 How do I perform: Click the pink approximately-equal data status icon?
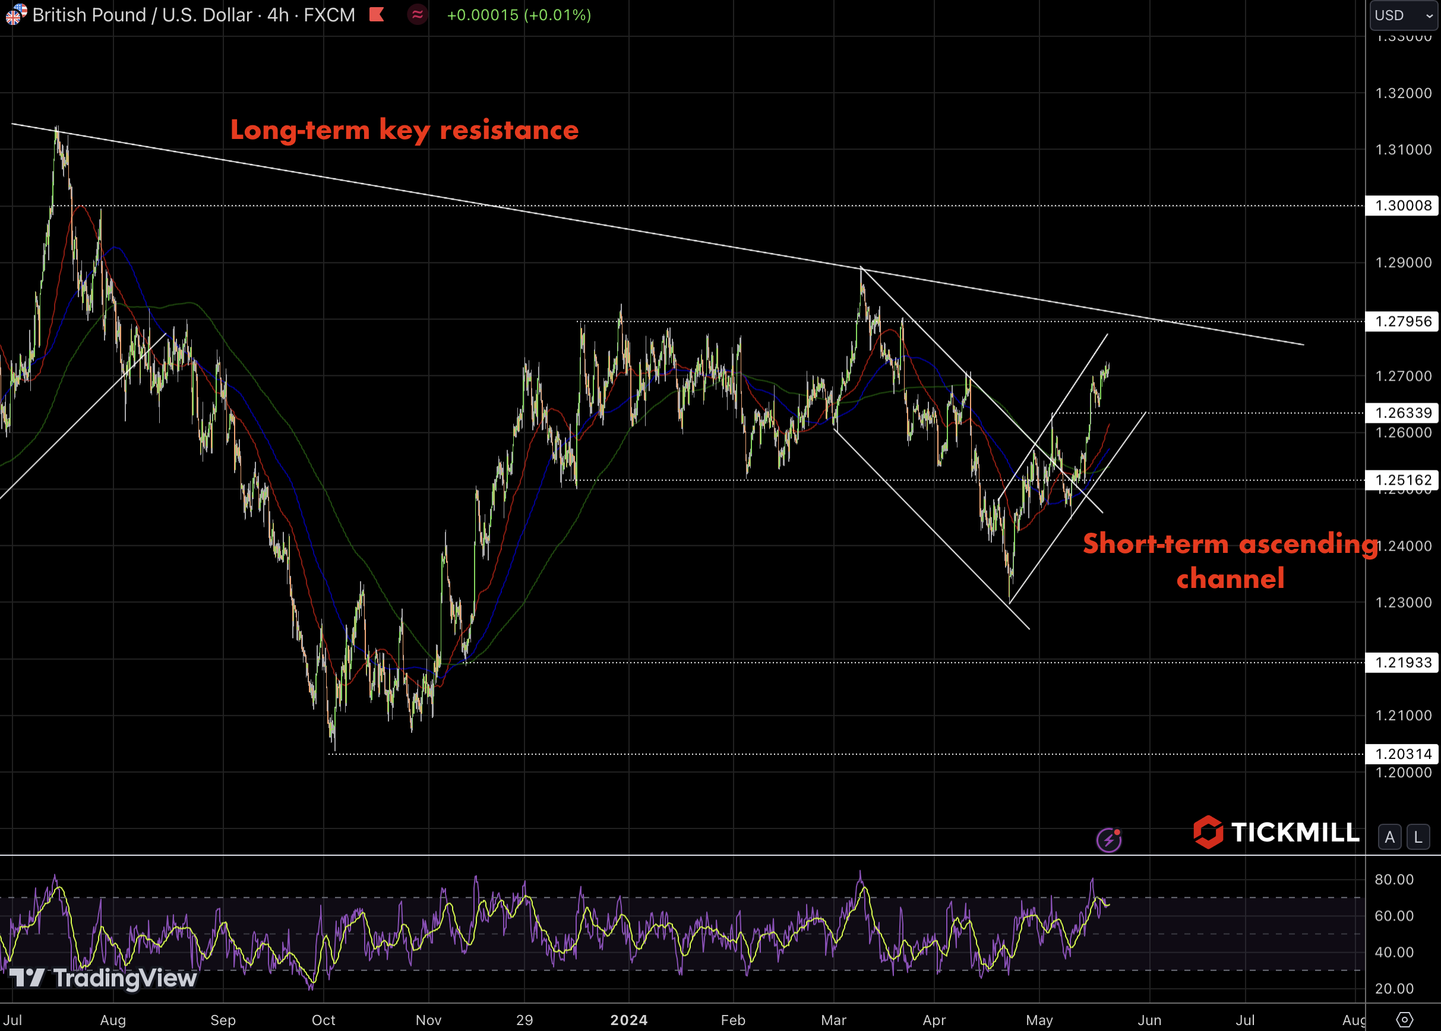click(417, 15)
